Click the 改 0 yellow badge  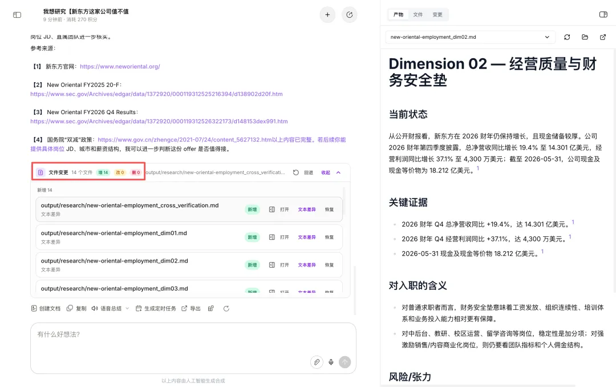coord(120,172)
